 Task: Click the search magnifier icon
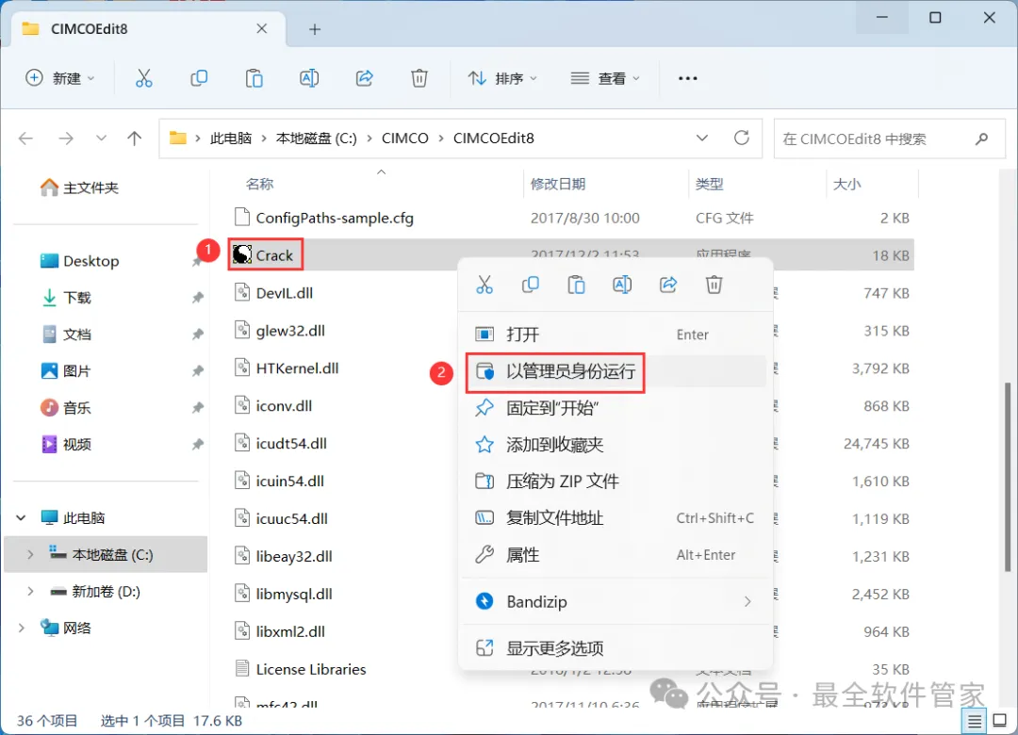pos(981,139)
